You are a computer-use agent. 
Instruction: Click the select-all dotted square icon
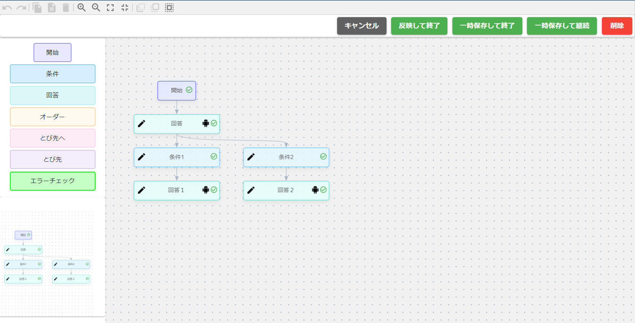point(169,8)
